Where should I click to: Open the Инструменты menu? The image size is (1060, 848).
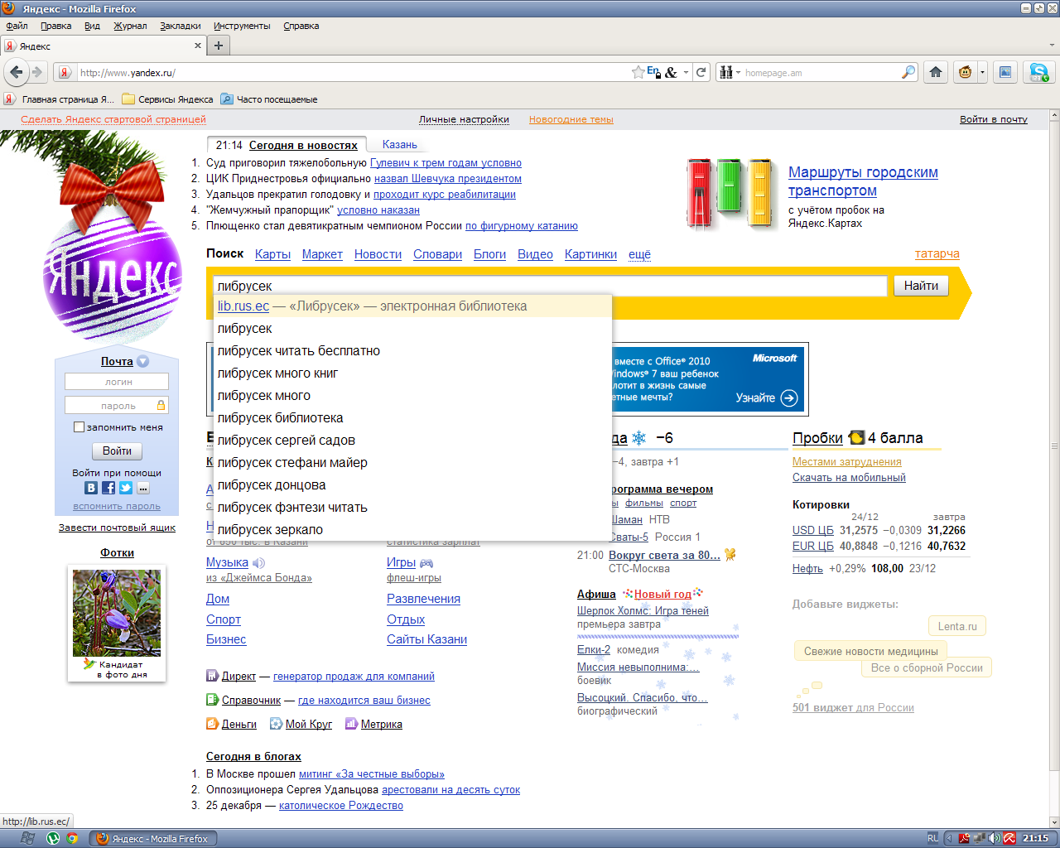pyautogui.click(x=242, y=26)
